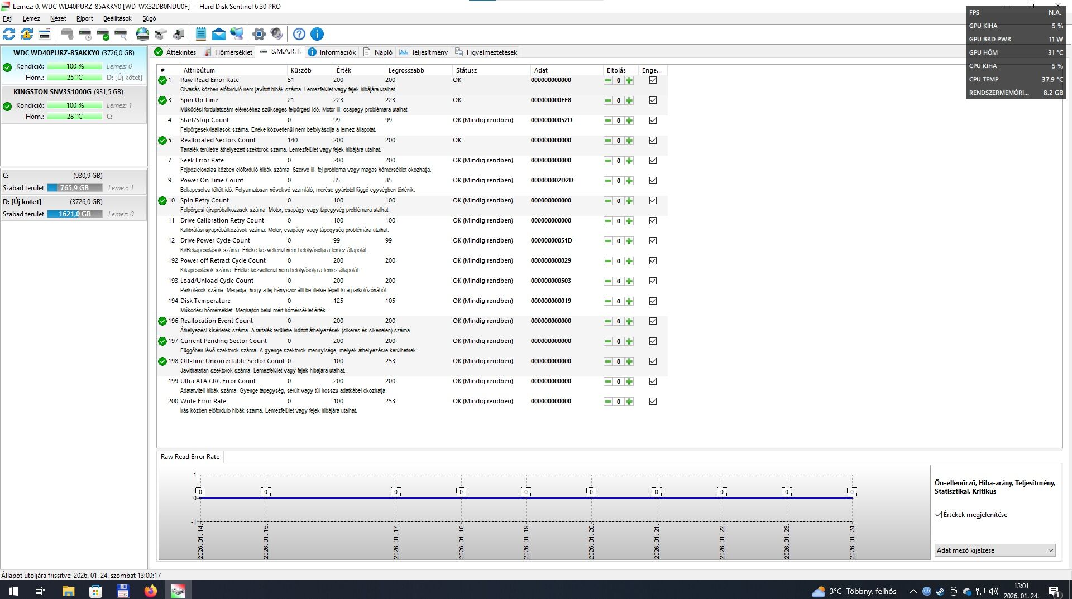This screenshot has width=1072, height=599.
Task: Click the Státusz column header
Action: point(491,70)
